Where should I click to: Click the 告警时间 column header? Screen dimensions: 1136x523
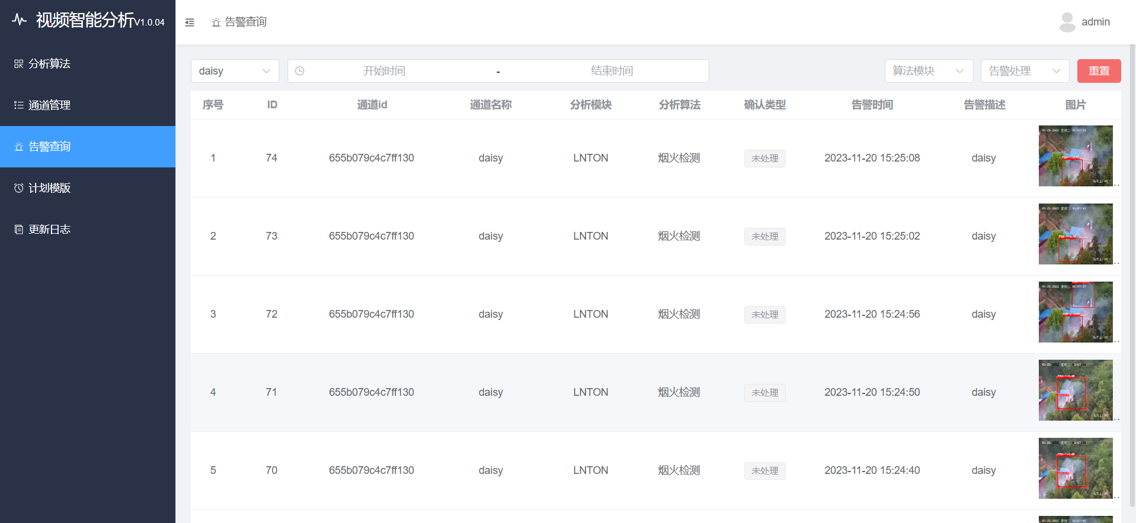[872, 105]
